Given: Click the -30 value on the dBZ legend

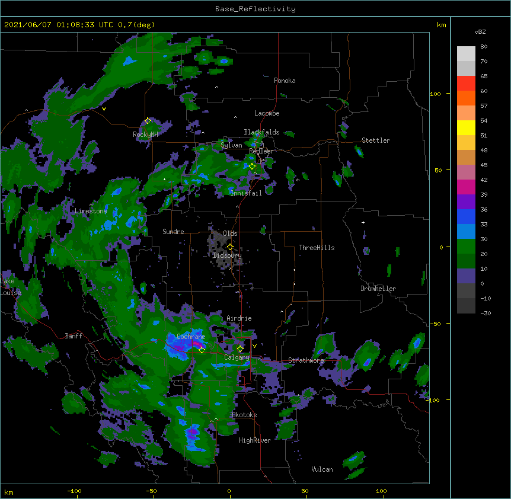Looking at the screenshot, I should tap(486, 313).
